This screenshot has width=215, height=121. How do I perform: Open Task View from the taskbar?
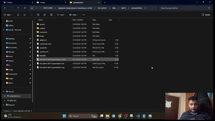[101, 116]
